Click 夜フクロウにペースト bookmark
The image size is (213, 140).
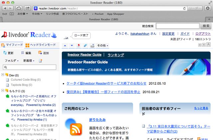(x=75, y=14)
